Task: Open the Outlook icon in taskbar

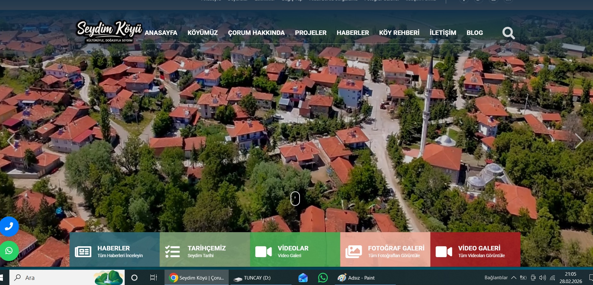Action: (303, 278)
